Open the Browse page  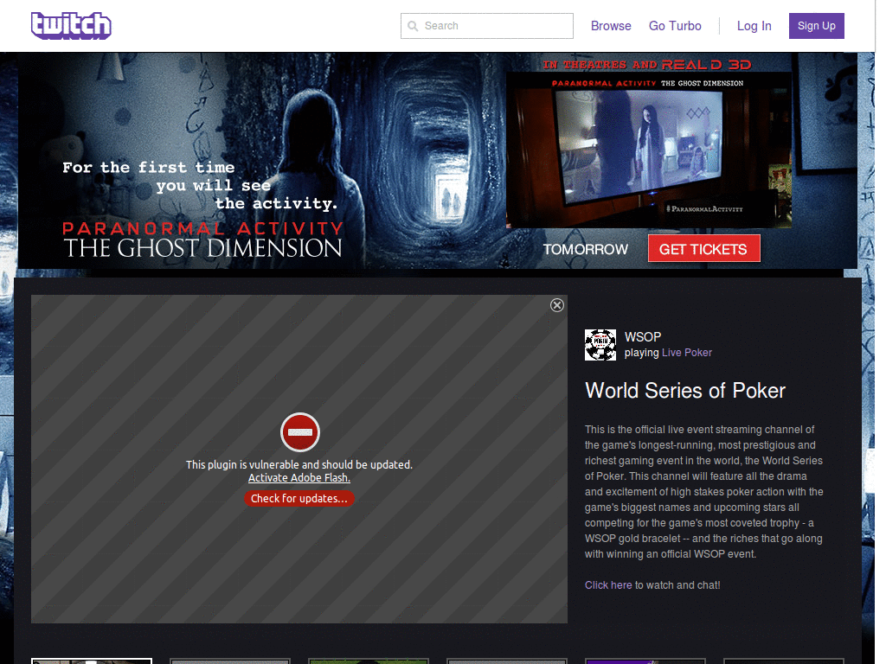[611, 26]
